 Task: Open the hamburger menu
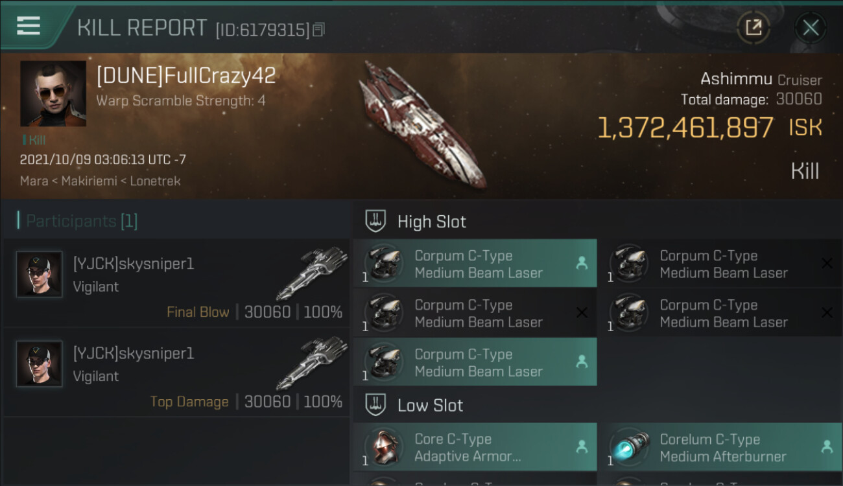29,25
